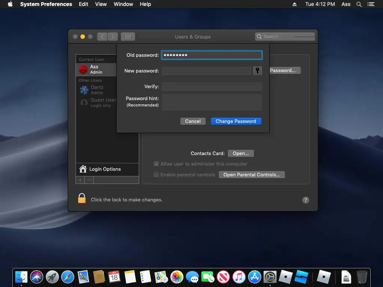Open Finder from the dock
The width and height of the screenshot is (383, 287).
pyautogui.click(x=21, y=277)
